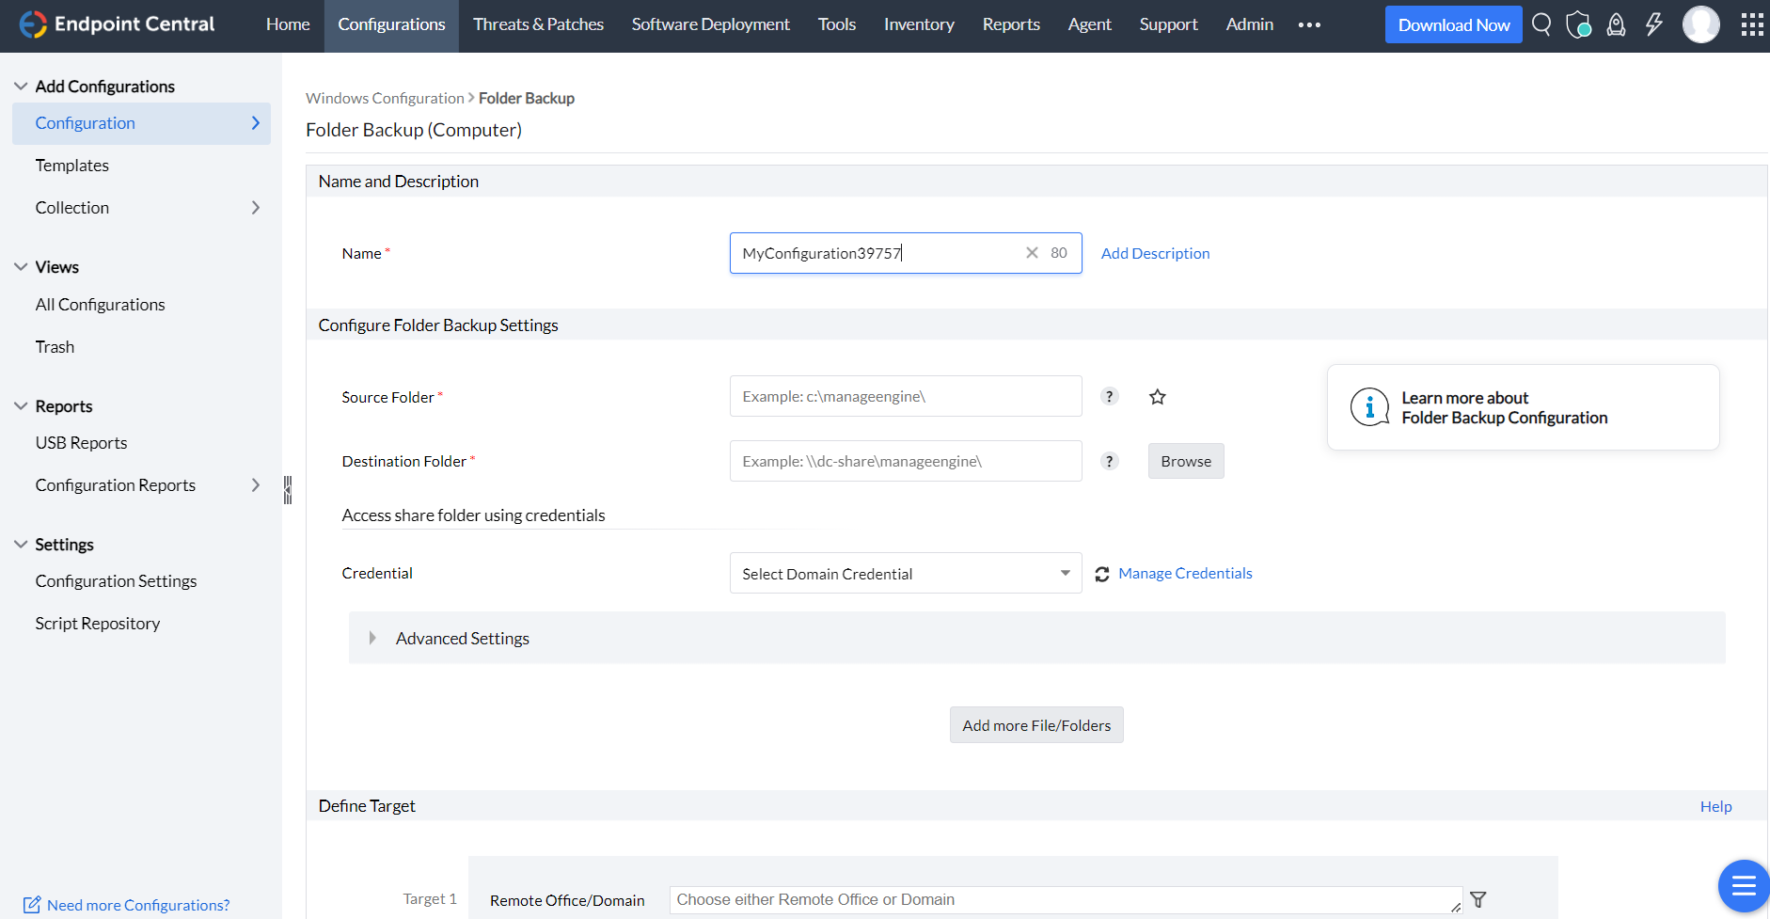Refresh credentials using the sync icon

pyautogui.click(x=1101, y=573)
